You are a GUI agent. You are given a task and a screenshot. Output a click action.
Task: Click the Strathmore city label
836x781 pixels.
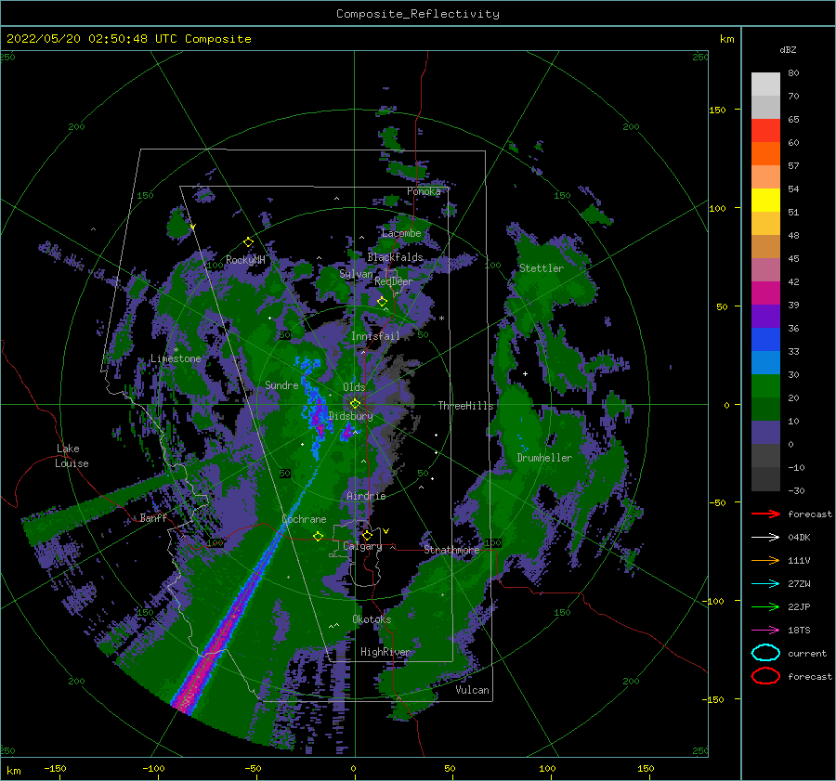(451, 550)
